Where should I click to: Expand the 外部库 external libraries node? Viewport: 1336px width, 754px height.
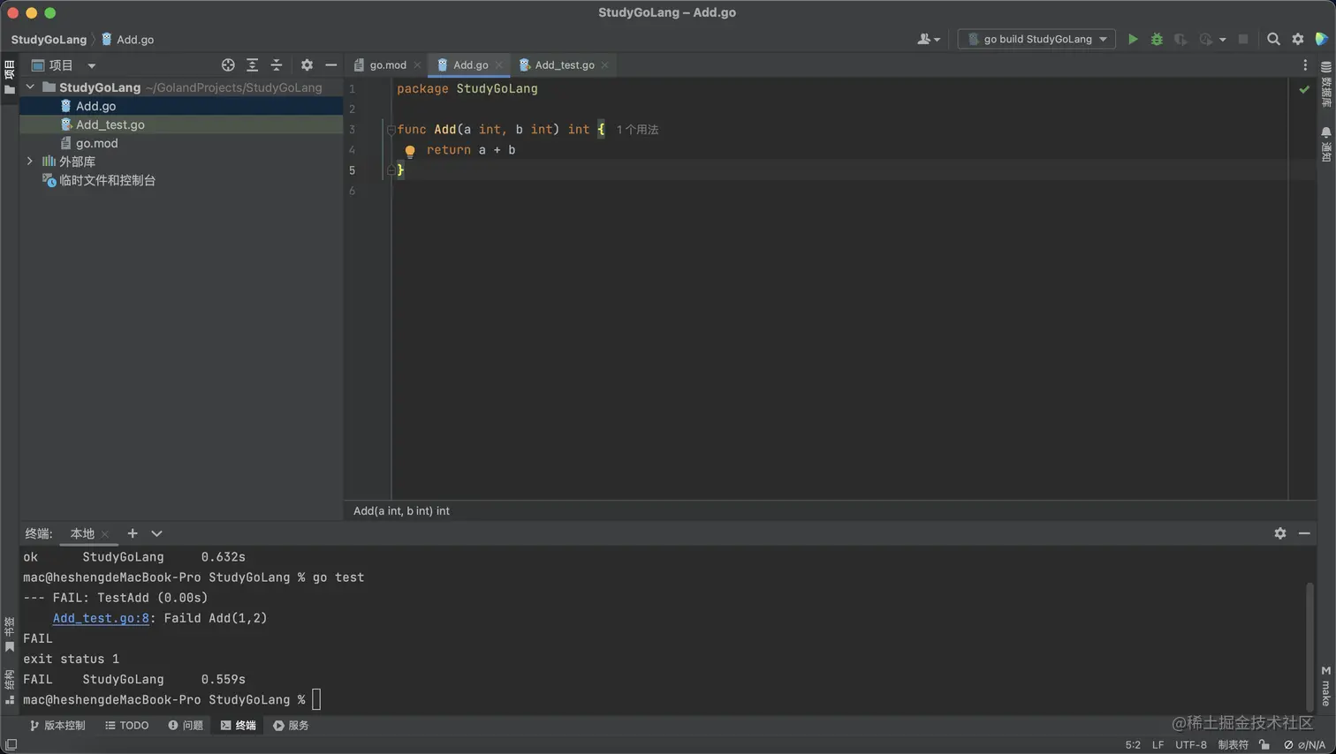pyautogui.click(x=30, y=162)
